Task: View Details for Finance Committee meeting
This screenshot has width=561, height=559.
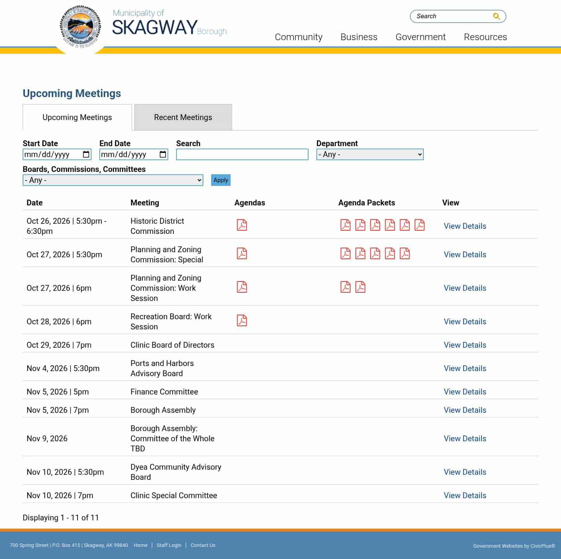Action: point(465,392)
